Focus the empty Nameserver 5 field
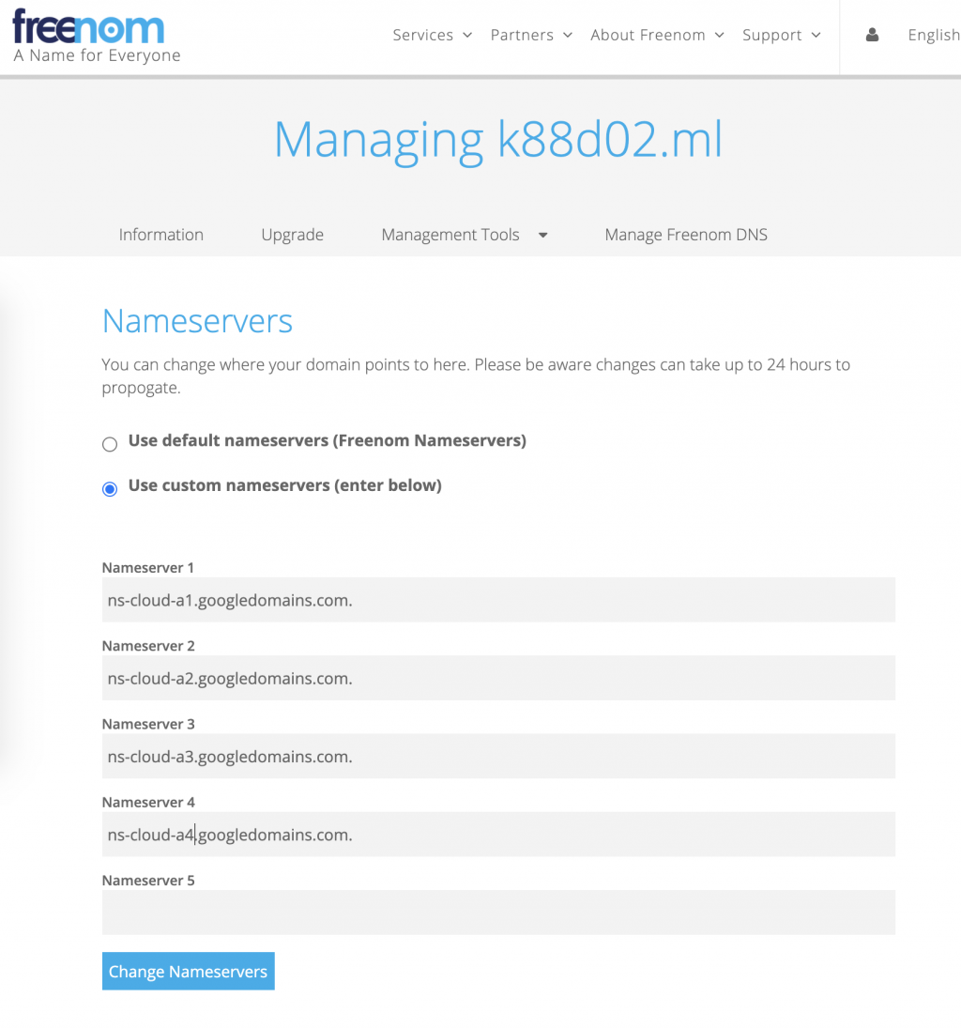Viewport: 961px width, 1028px height. click(498, 912)
